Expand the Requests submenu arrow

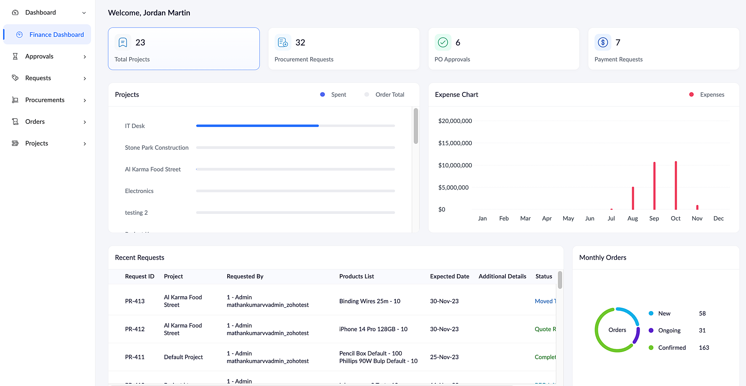[85, 78]
